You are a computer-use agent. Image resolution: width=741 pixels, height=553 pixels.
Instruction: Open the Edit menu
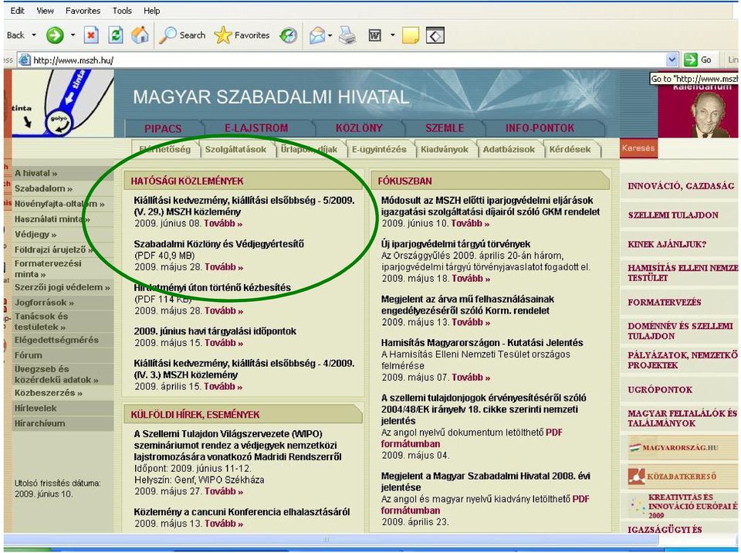[x=18, y=10]
